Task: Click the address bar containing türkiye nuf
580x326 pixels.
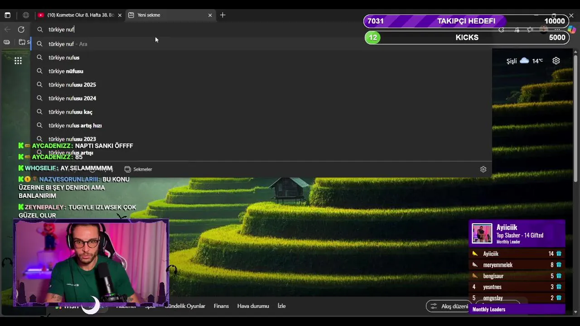Action: coord(261,29)
